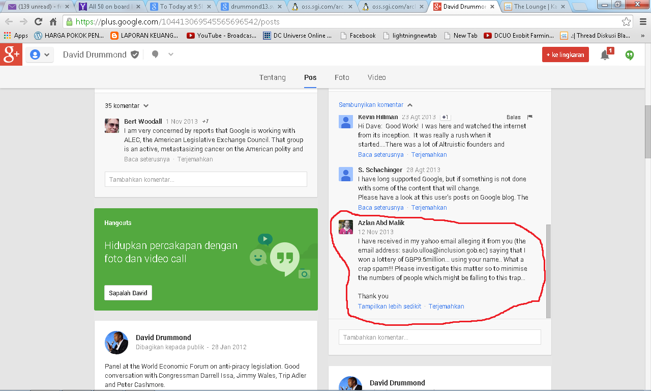Go back with the browser Back arrow
Image resolution: width=651 pixels, height=391 pixels.
tap(9, 22)
